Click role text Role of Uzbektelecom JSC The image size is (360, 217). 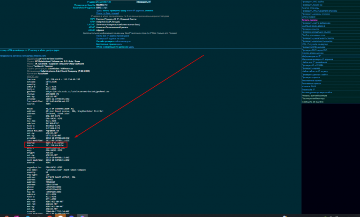point(60,109)
